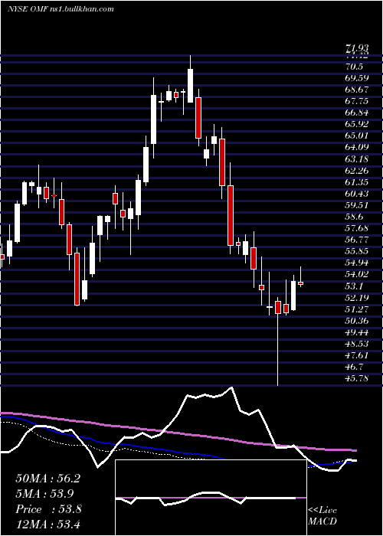Click the 55.85 price axis label
This screenshot has height=536, width=383.
357,252
